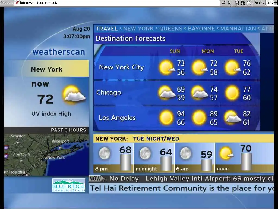Click Chicago Monday partly cloudy icon
The width and height of the screenshot is (278, 209).
coord(200,93)
